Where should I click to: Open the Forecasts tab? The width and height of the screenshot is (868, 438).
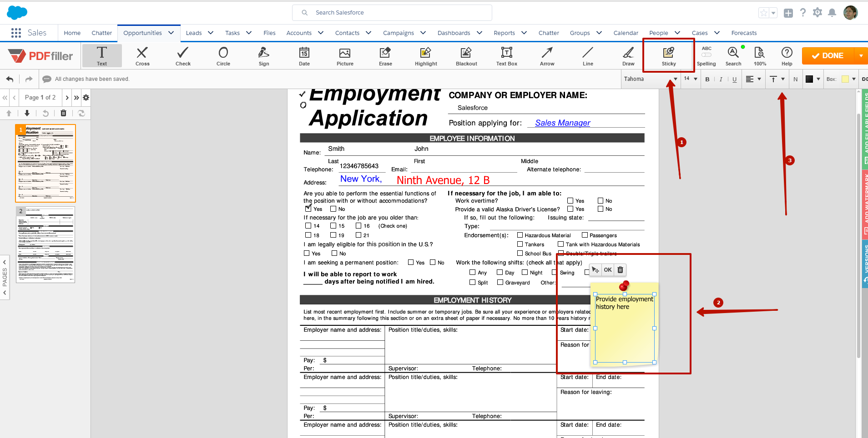tap(744, 33)
